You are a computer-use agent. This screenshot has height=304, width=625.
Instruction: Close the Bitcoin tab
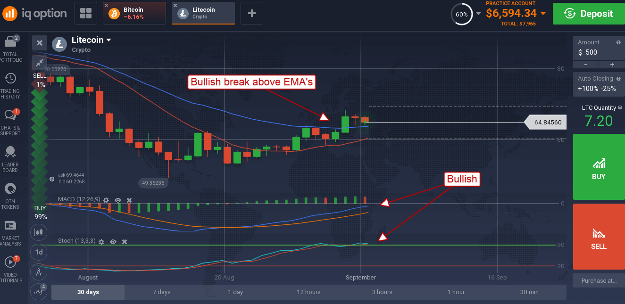(107, 6)
